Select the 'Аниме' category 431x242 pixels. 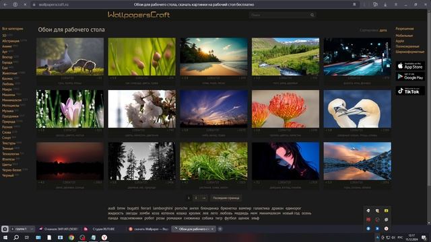pos(7,46)
